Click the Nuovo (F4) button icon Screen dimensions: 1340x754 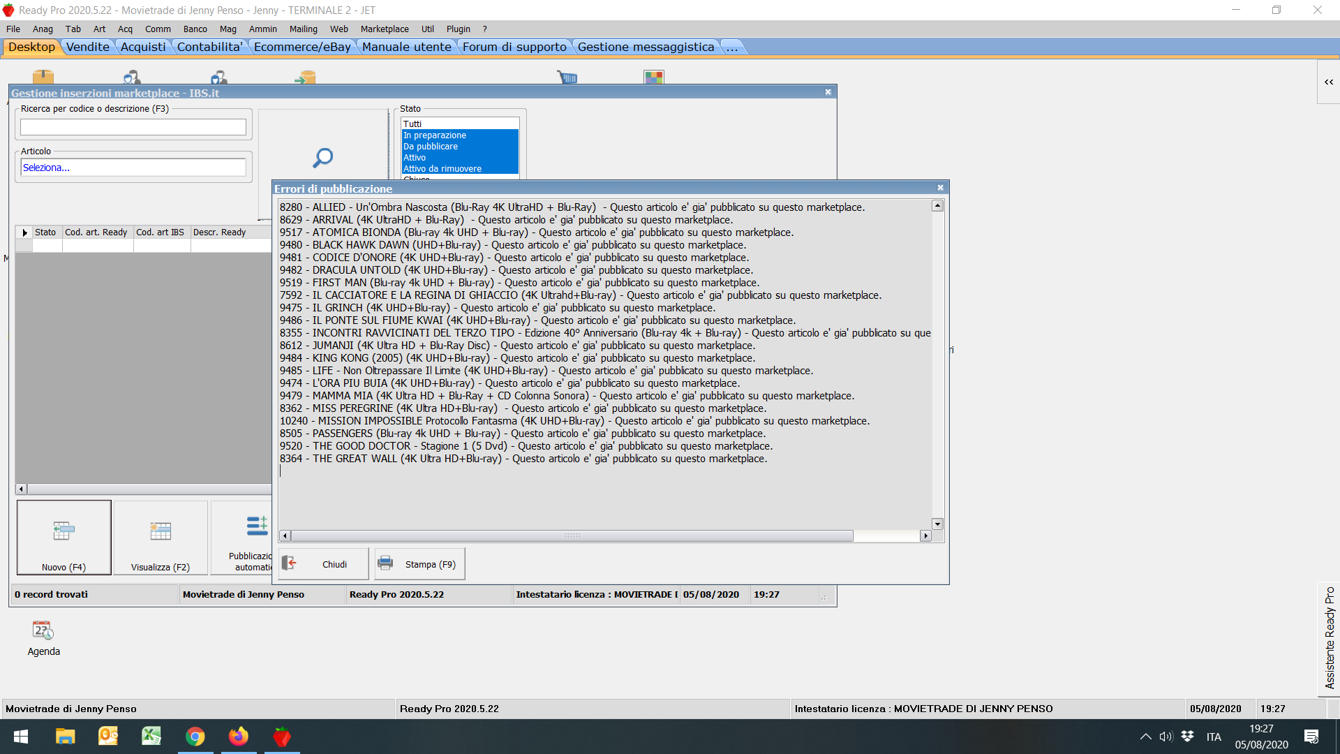coord(64,531)
